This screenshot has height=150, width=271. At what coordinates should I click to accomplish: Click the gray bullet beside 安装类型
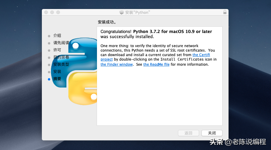[49, 64]
